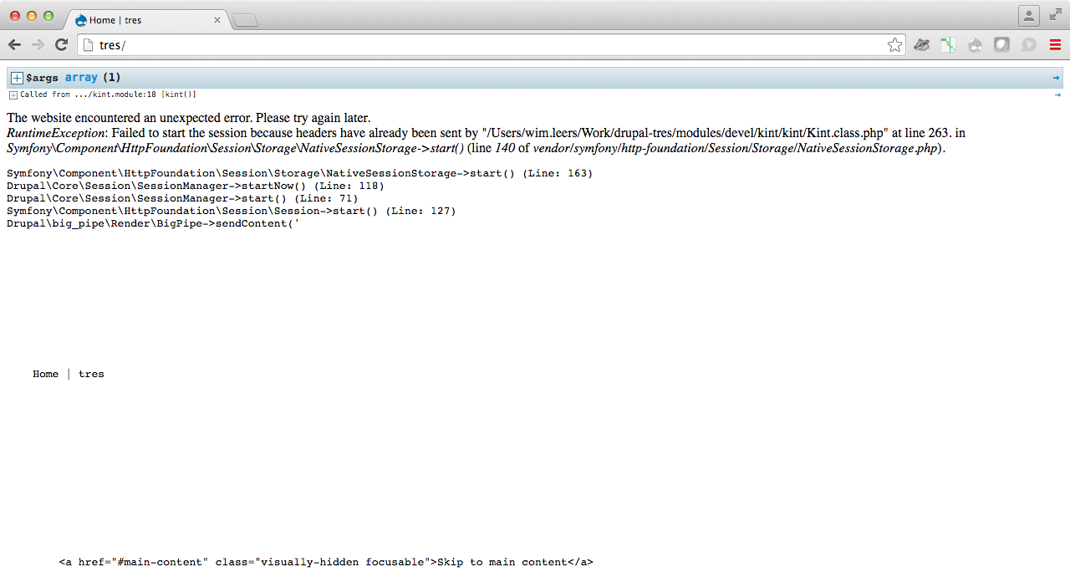Open the red hamburger browser menu
Image resolution: width=1070 pixels, height=572 pixels.
(1055, 44)
